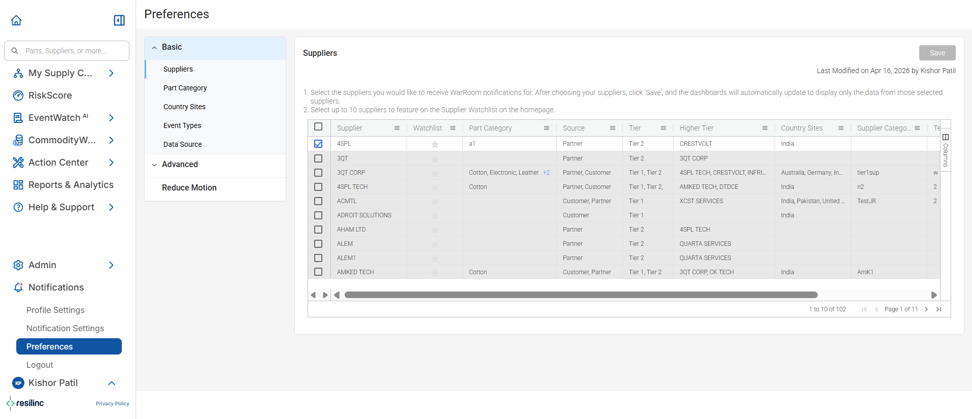Open the Country Sites column menu icon
Image resolution: width=972 pixels, height=419 pixels.
841,128
